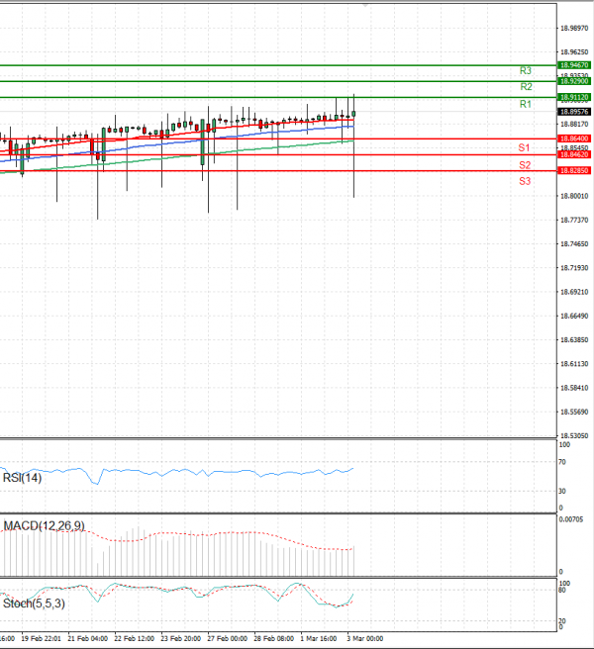Screen dimensions: 594x649
Task: Click the black current price tag 18.89576
Action: pyautogui.click(x=574, y=112)
